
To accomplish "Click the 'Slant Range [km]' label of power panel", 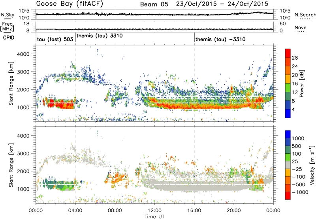I will [x=11, y=83].
